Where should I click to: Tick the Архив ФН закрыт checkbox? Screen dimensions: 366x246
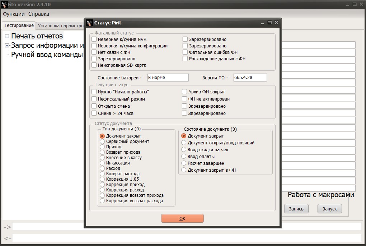coord(185,92)
